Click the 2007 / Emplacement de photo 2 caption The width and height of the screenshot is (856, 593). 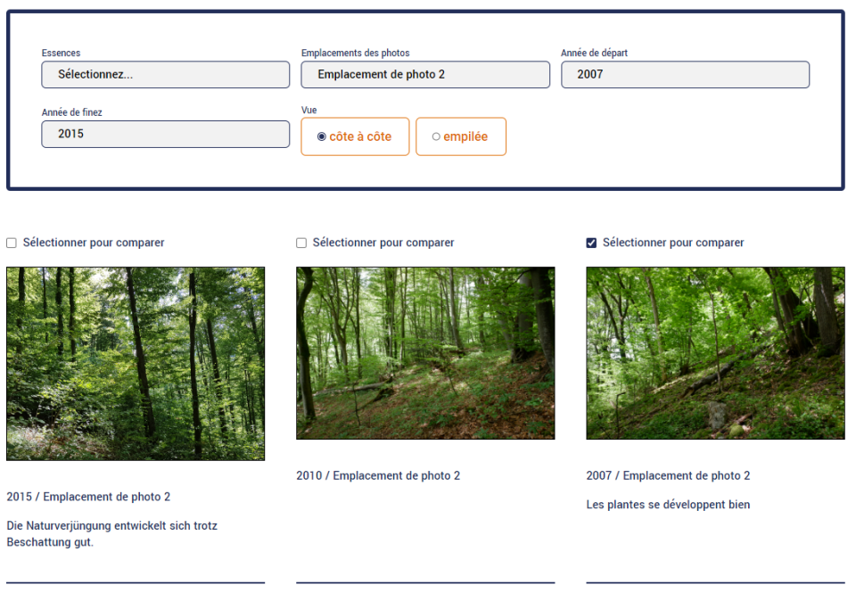click(668, 475)
